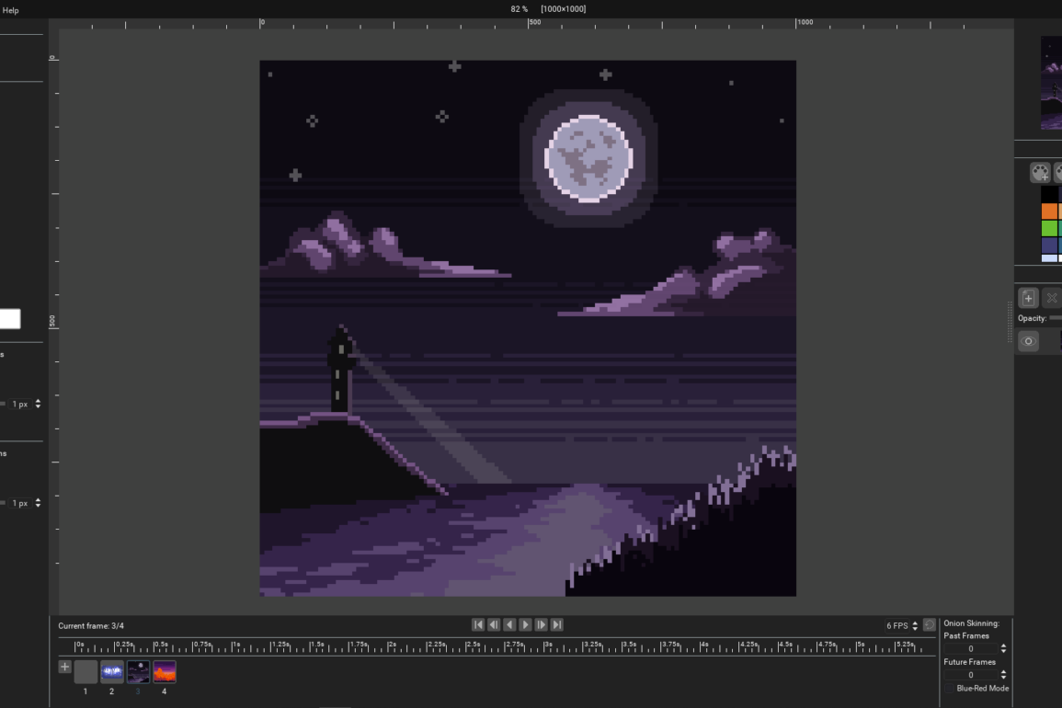Enable Blue-Red Mode checkbox

pos(950,688)
